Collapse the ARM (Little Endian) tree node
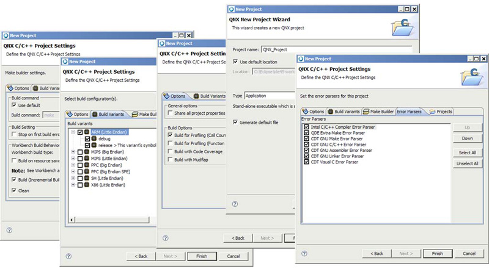The height and width of the screenshot is (269, 489). point(73,132)
